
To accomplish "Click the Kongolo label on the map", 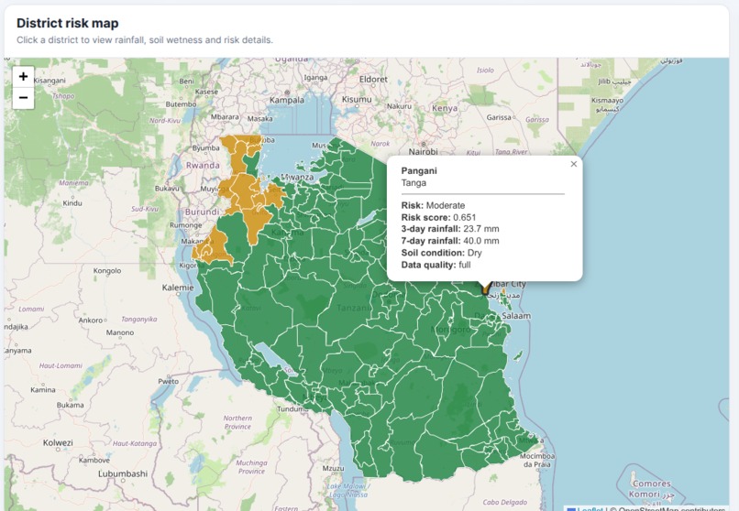I will click(107, 271).
